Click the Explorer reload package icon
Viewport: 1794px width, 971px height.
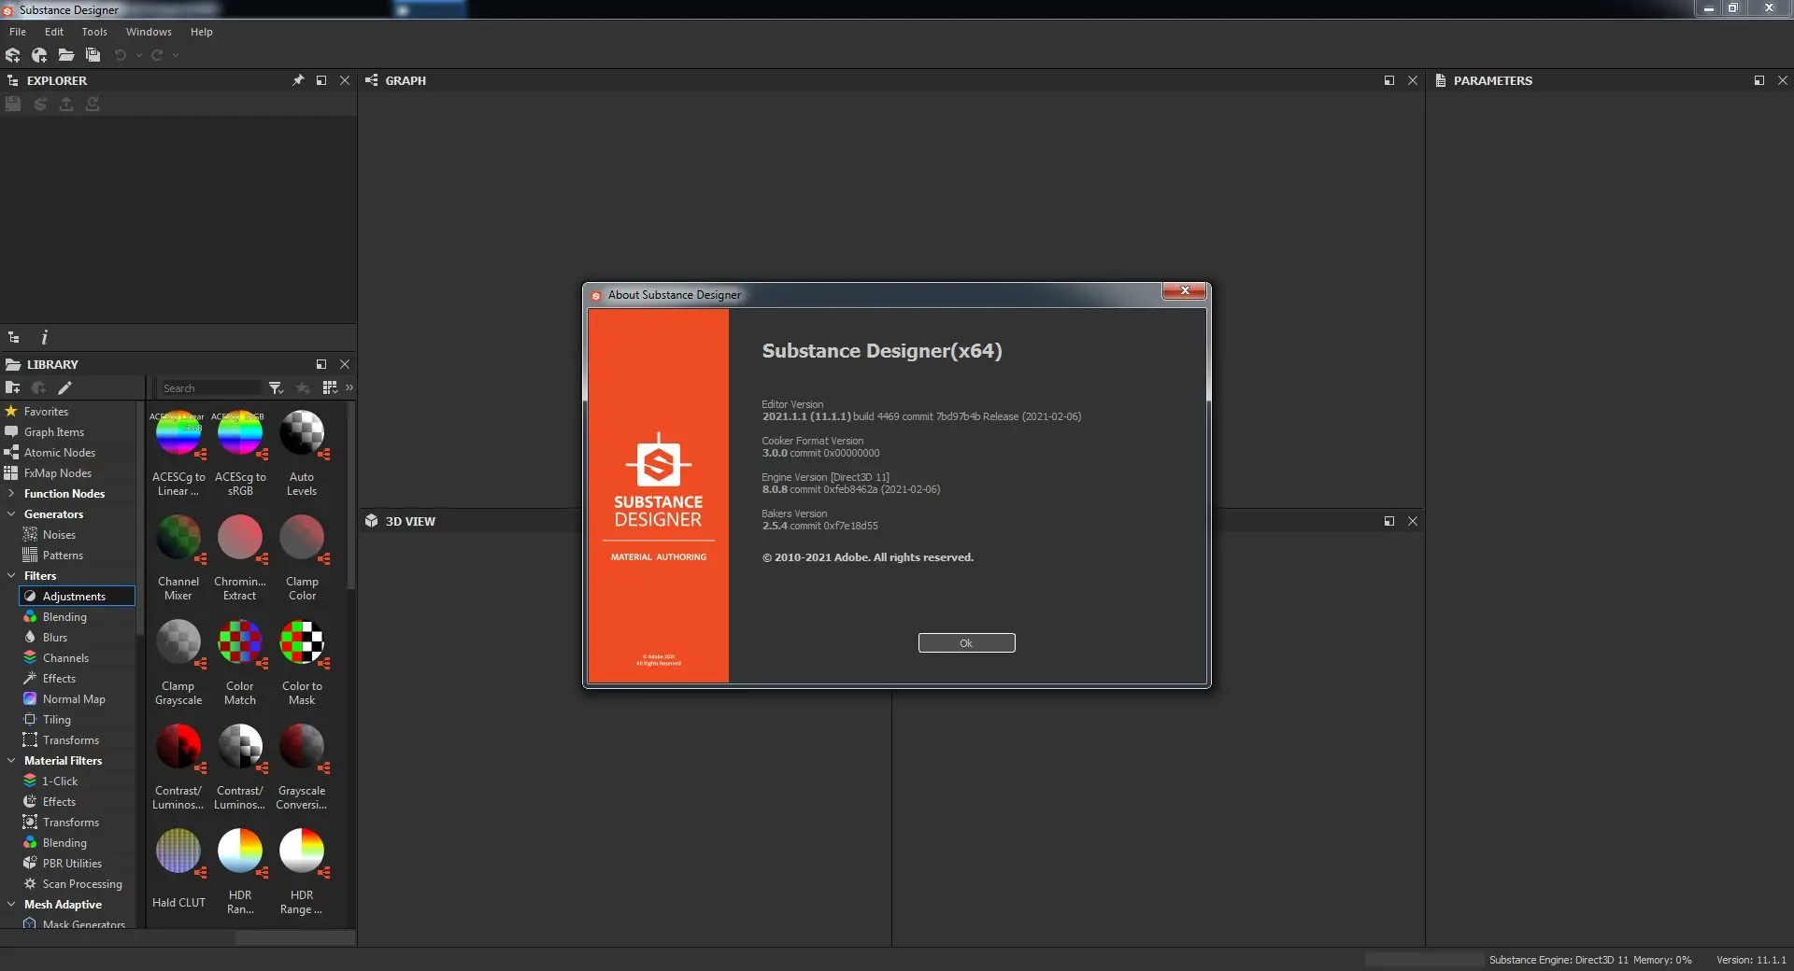(x=93, y=104)
